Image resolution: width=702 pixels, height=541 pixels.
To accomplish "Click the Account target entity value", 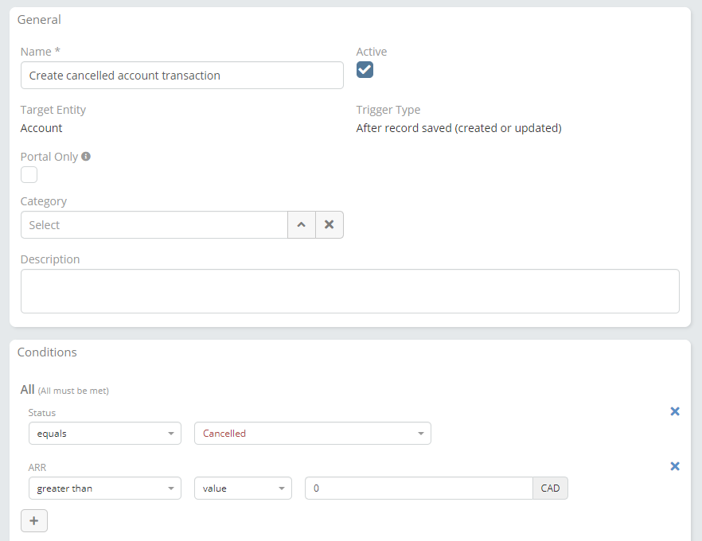I will click(41, 128).
